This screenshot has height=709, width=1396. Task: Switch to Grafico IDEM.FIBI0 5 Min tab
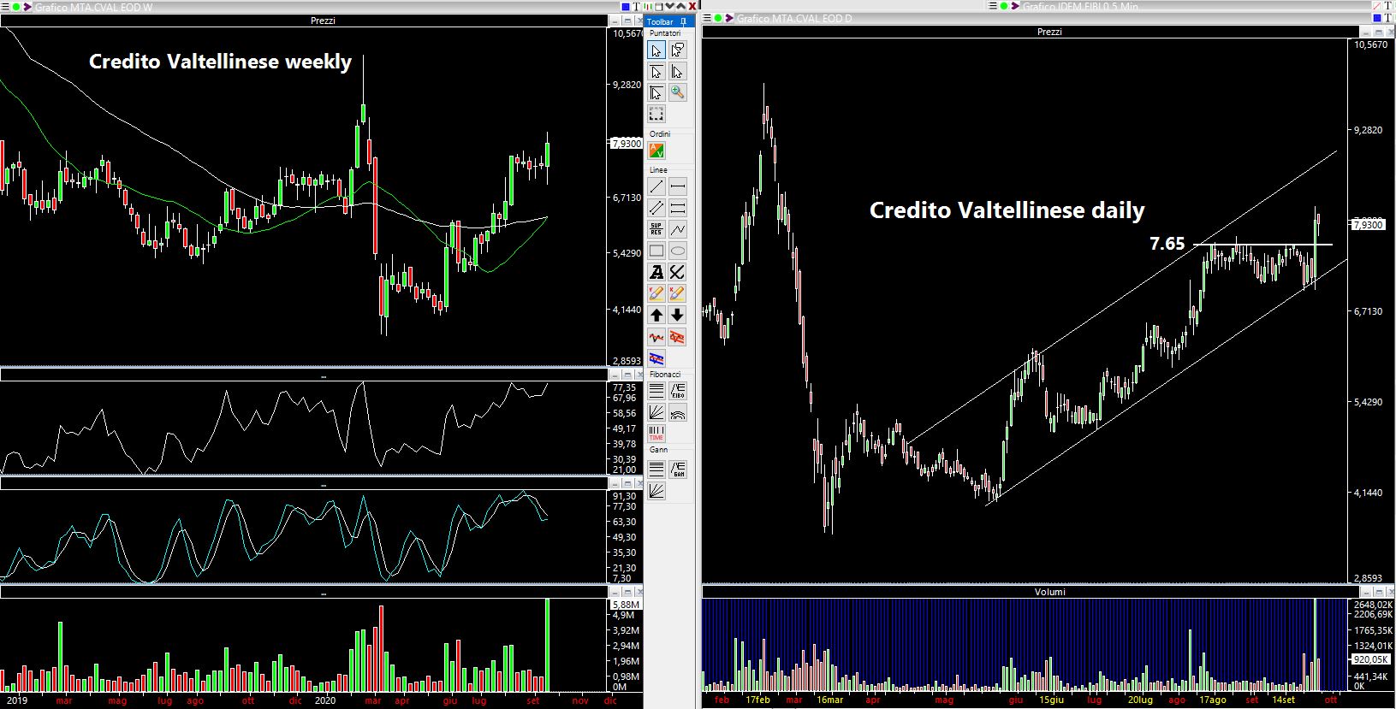click(x=1079, y=7)
